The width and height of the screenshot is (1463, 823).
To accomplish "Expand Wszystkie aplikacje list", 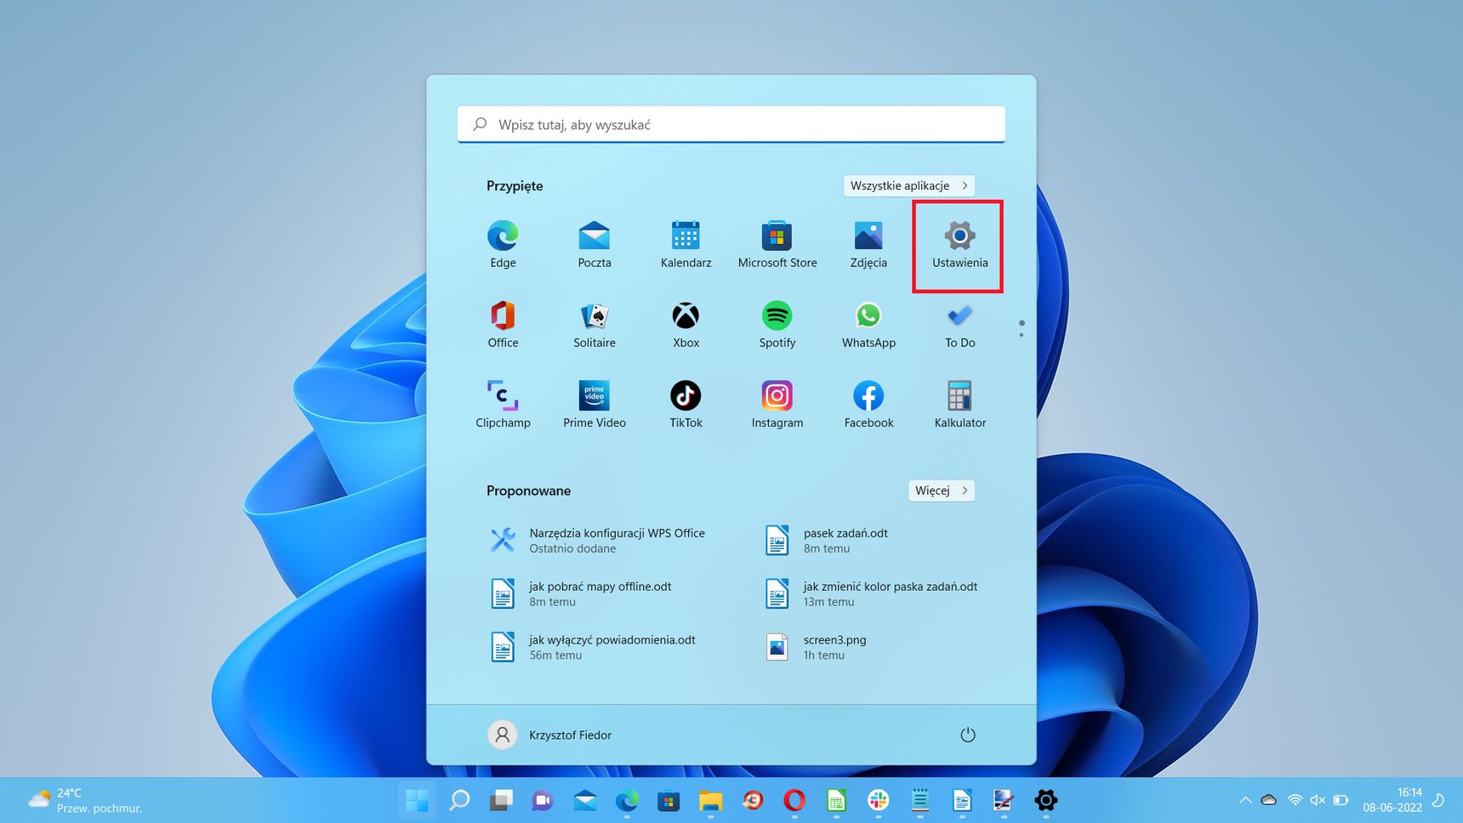I will point(908,185).
